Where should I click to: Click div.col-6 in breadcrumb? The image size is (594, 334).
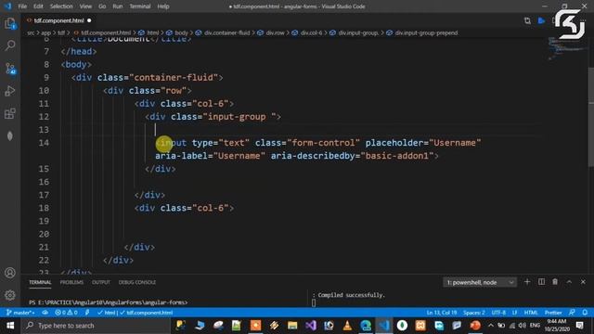[311, 33]
